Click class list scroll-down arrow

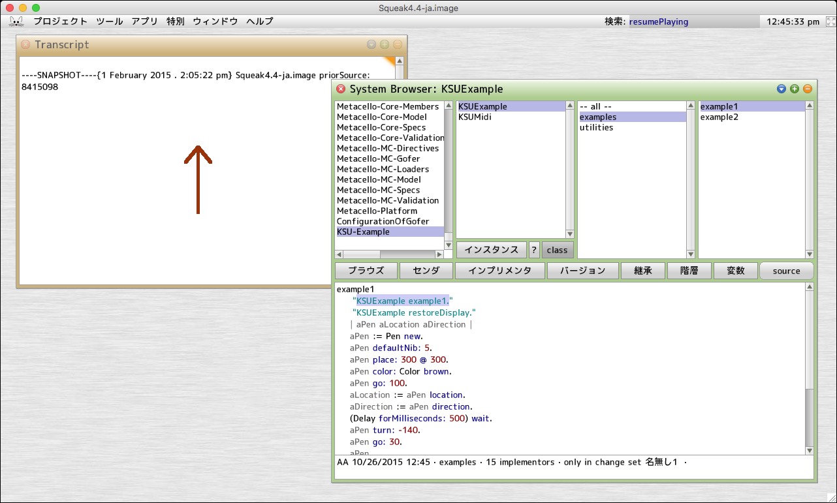click(570, 234)
